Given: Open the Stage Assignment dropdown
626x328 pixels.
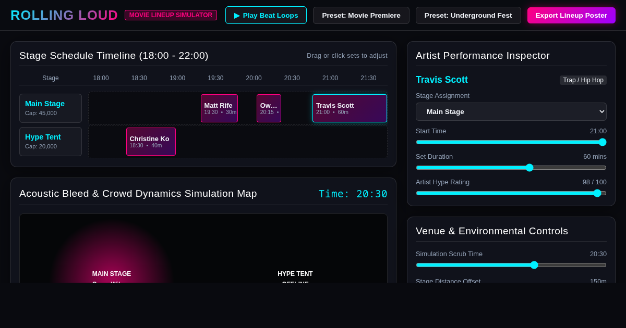Looking at the screenshot, I should pos(511,111).
